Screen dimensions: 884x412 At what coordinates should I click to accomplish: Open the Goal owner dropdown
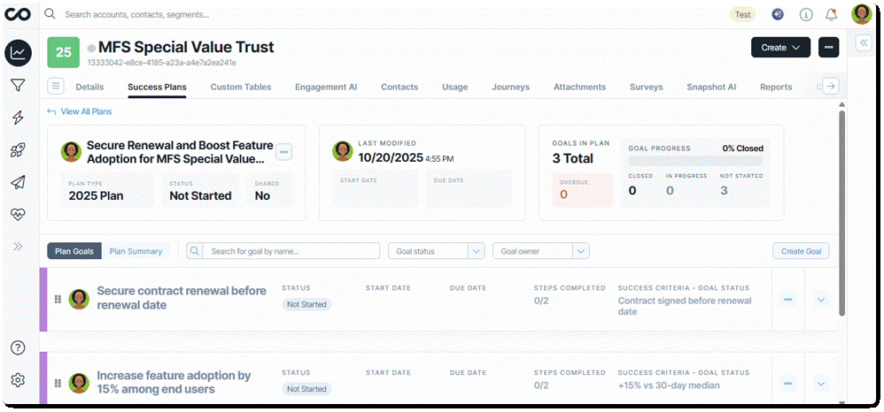pyautogui.click(x=541, y=251)
